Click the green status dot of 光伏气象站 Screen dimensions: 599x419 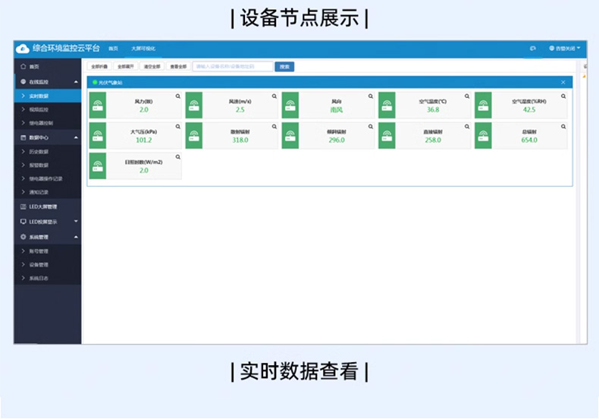(95, 83)
